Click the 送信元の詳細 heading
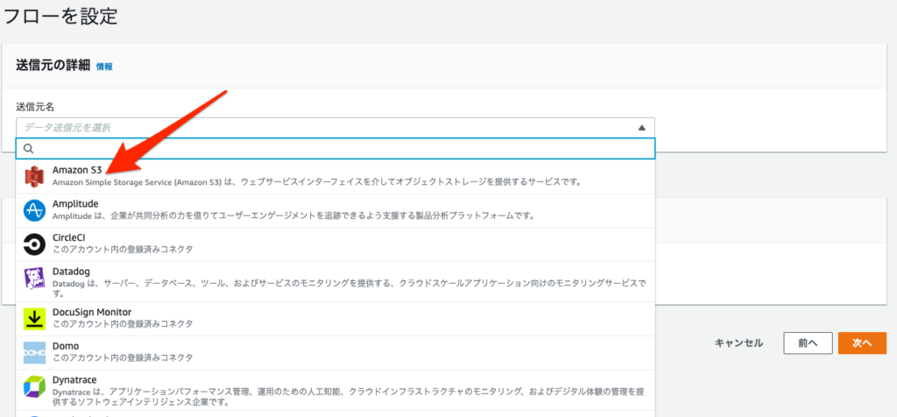Viewport: 897px width, 417px height. pyautogui.click(x=53, y=65)
